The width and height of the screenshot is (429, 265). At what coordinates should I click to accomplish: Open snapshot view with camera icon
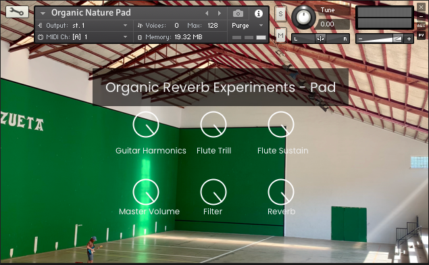coord(238,13)
